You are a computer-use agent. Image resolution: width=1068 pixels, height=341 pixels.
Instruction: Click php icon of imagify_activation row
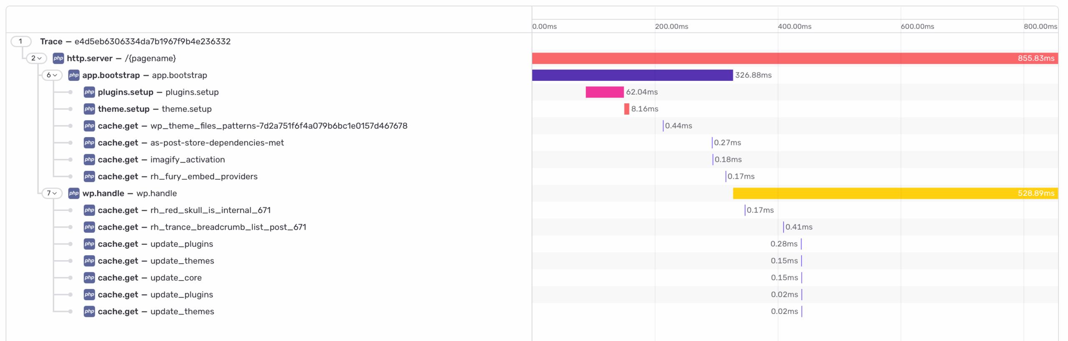(89, 160)
